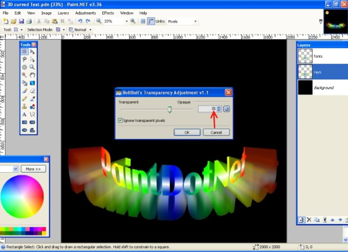This screenshot has width=348, height=252.
Task: Click Cancel in Transparency Adjustment dialog
Action: (x=216, y=132)
